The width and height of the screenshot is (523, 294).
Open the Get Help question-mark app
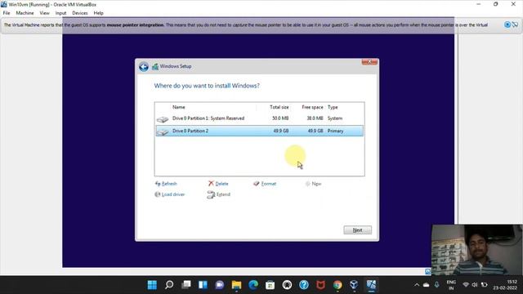point(304,285)
